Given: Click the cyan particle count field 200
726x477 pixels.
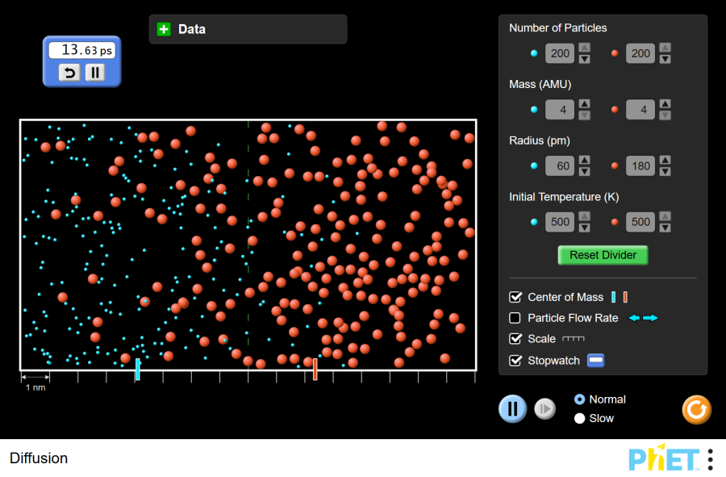Looking at the screenshot, I should pyautogui.click(x=560, y=53).
